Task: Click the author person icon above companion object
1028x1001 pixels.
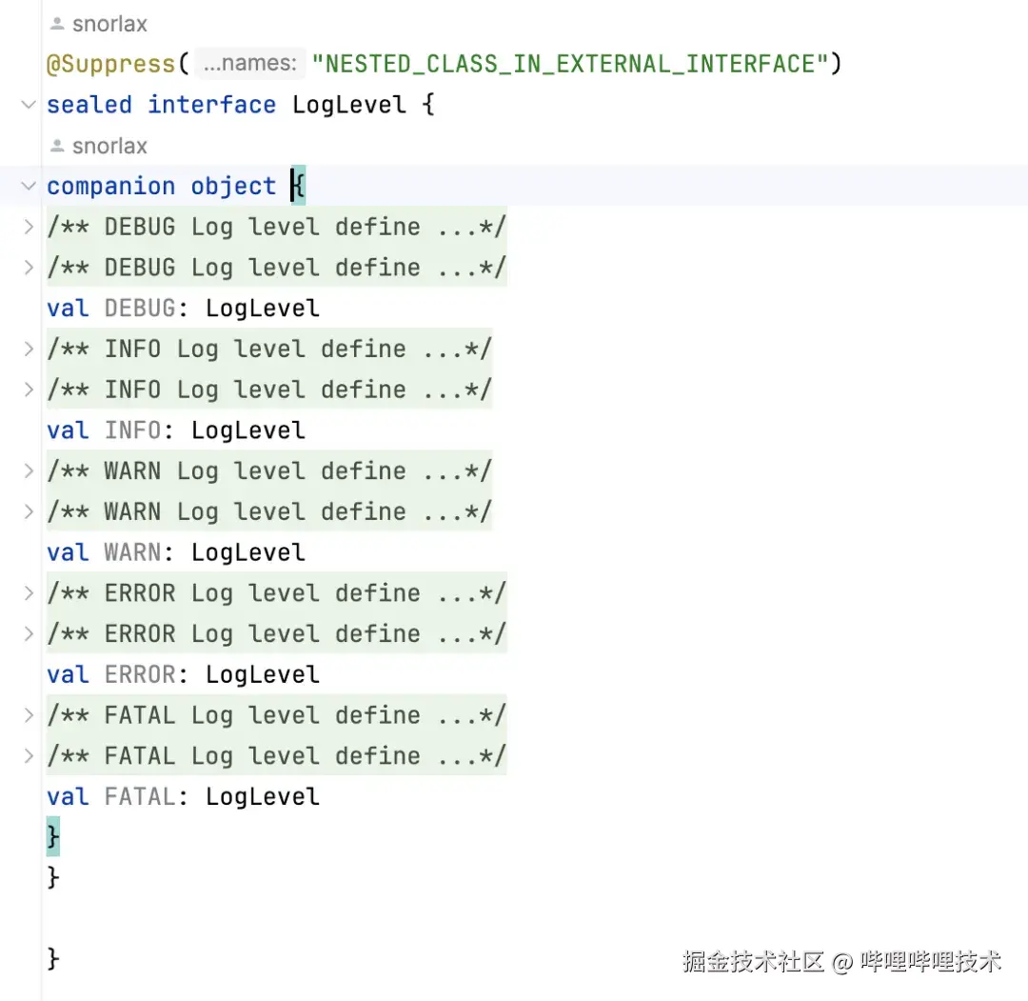Action: [x=57, y=147]
